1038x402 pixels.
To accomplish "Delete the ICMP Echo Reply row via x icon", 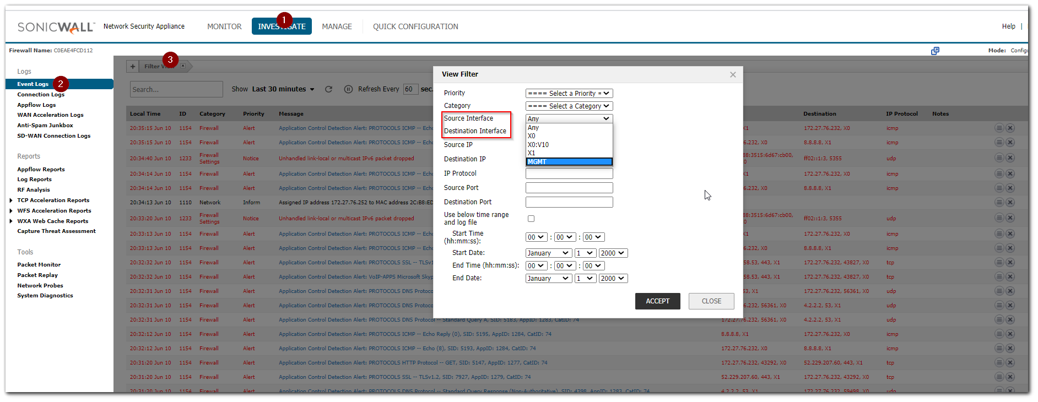I will tap(1010, 334).
